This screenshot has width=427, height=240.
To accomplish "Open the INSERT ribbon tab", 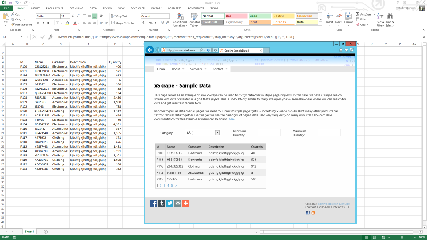I will coord(35,8).
